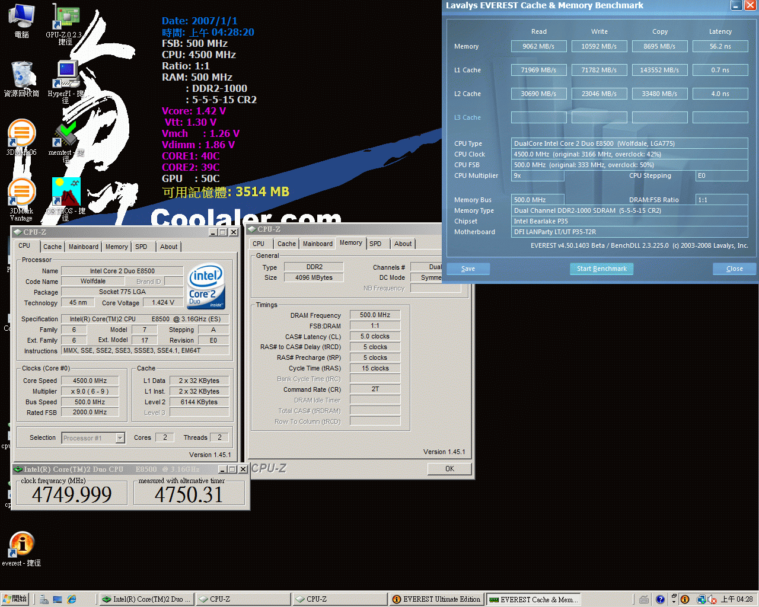Screen dimensions: 759x607
Task: Switch to EVEREST Ultimate Edition taskbar button
Action: point(436,599)
